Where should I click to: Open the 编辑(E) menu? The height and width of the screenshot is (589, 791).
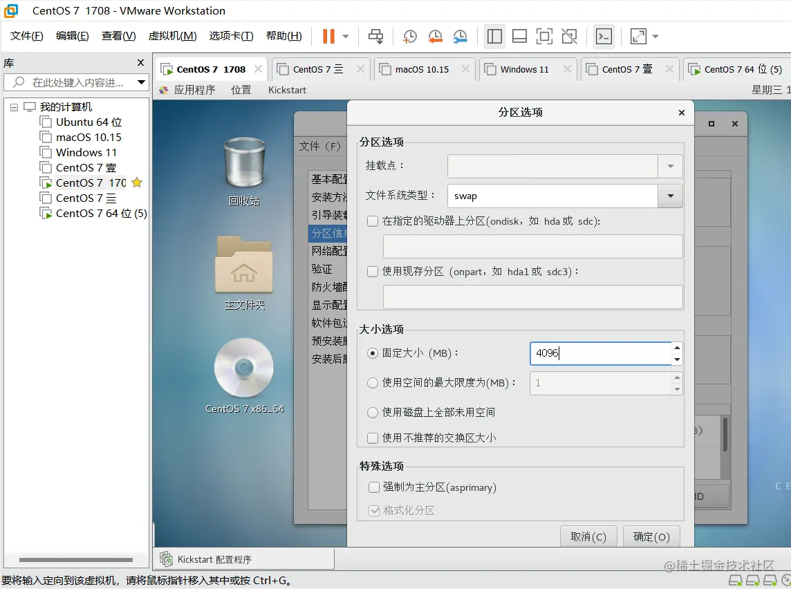tap(72, 36)
